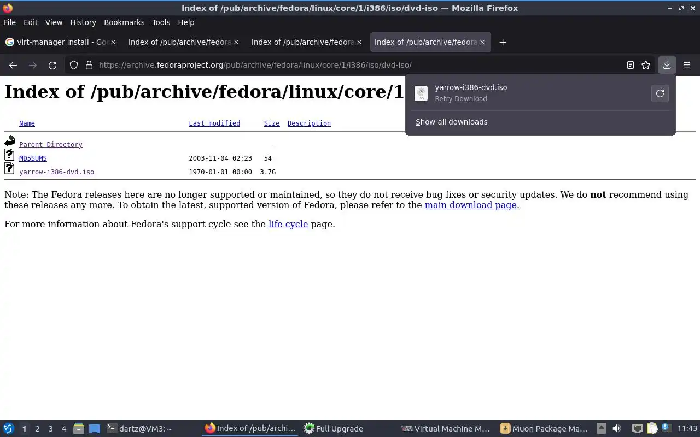This screenshot has height=437, width=700.
Task: Switch to virtual desktop 4
Action: click(x=63, y=429)
